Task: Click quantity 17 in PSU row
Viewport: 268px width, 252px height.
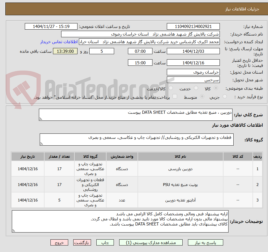Action: (x=59, y=185)
